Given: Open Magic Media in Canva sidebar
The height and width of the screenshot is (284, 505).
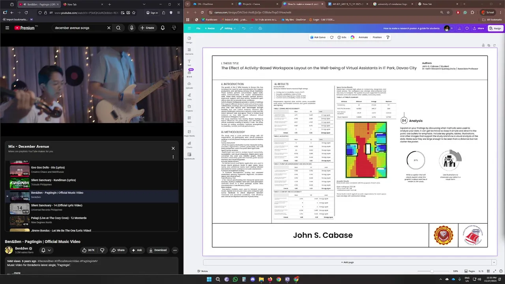Looking at the screenshot, I should coord(189,133).
